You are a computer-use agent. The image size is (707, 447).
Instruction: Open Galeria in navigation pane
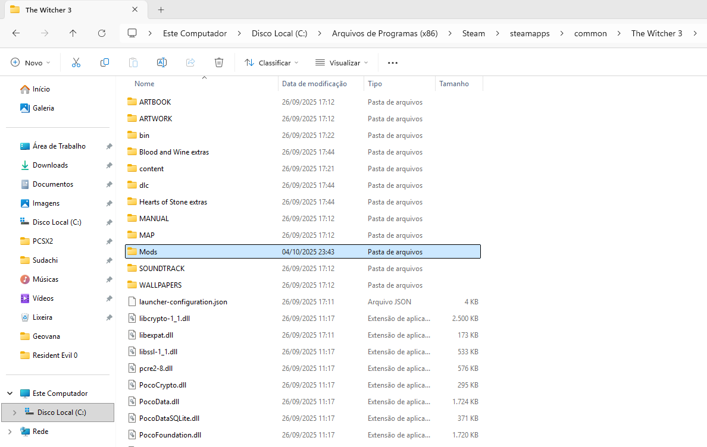(37, 108)
